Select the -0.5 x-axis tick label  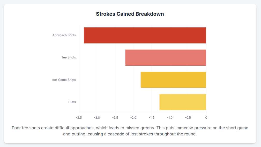click(188, 118)
